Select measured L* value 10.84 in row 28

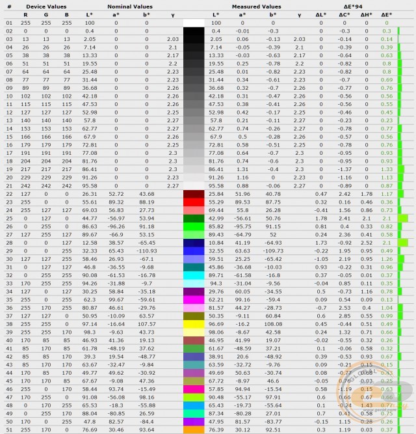coord(216,243)
